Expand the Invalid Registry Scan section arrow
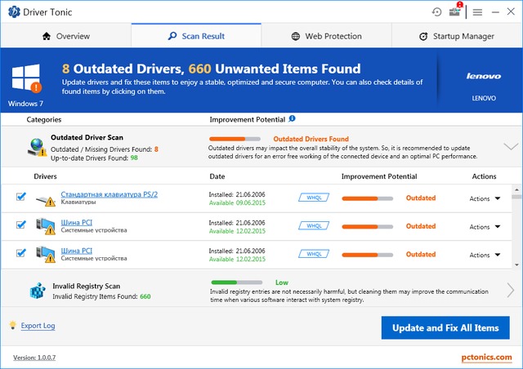Screen dimensions: 523x369 coord(511,291)
